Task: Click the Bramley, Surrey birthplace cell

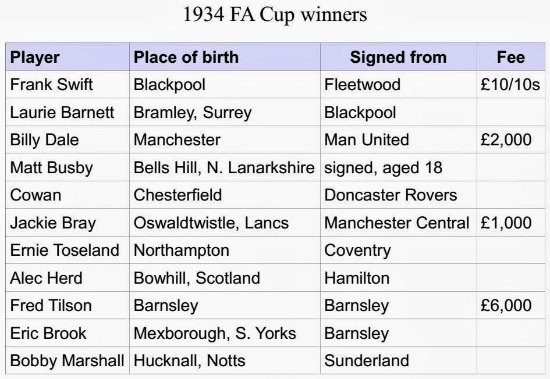Action: click(x=193, y=112)
